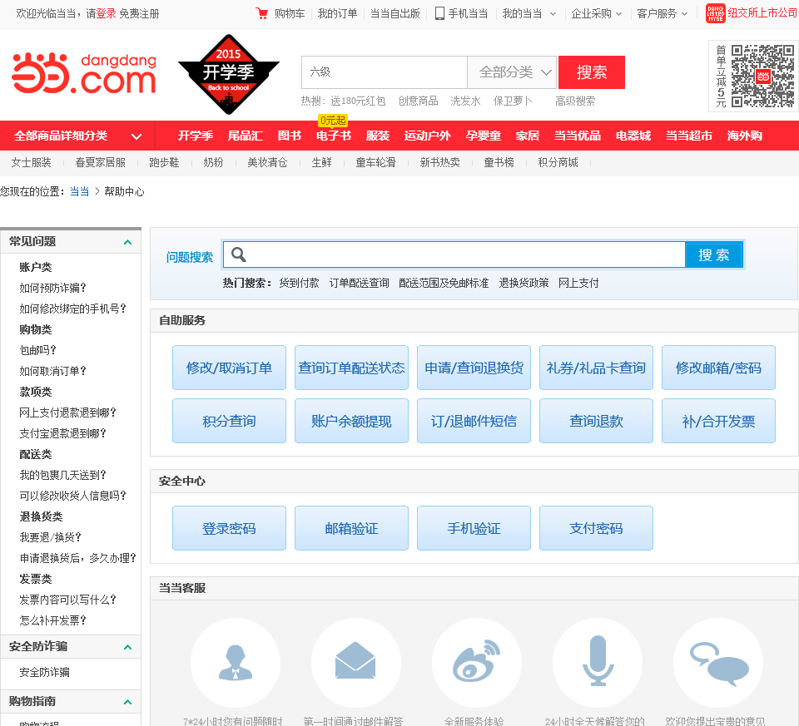Open the 孕婴童 nav tab
The image size is (799, 726).
tap(483, 136)
